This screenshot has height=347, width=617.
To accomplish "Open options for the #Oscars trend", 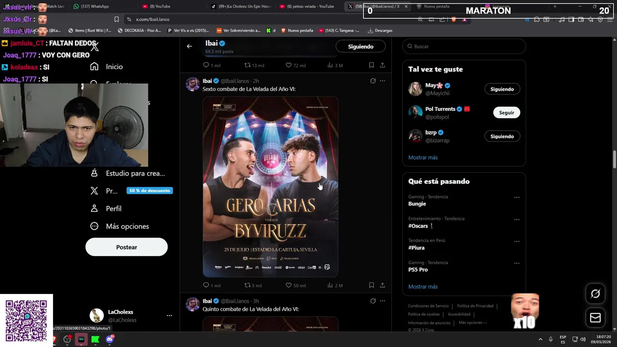I will coord(517,219).
